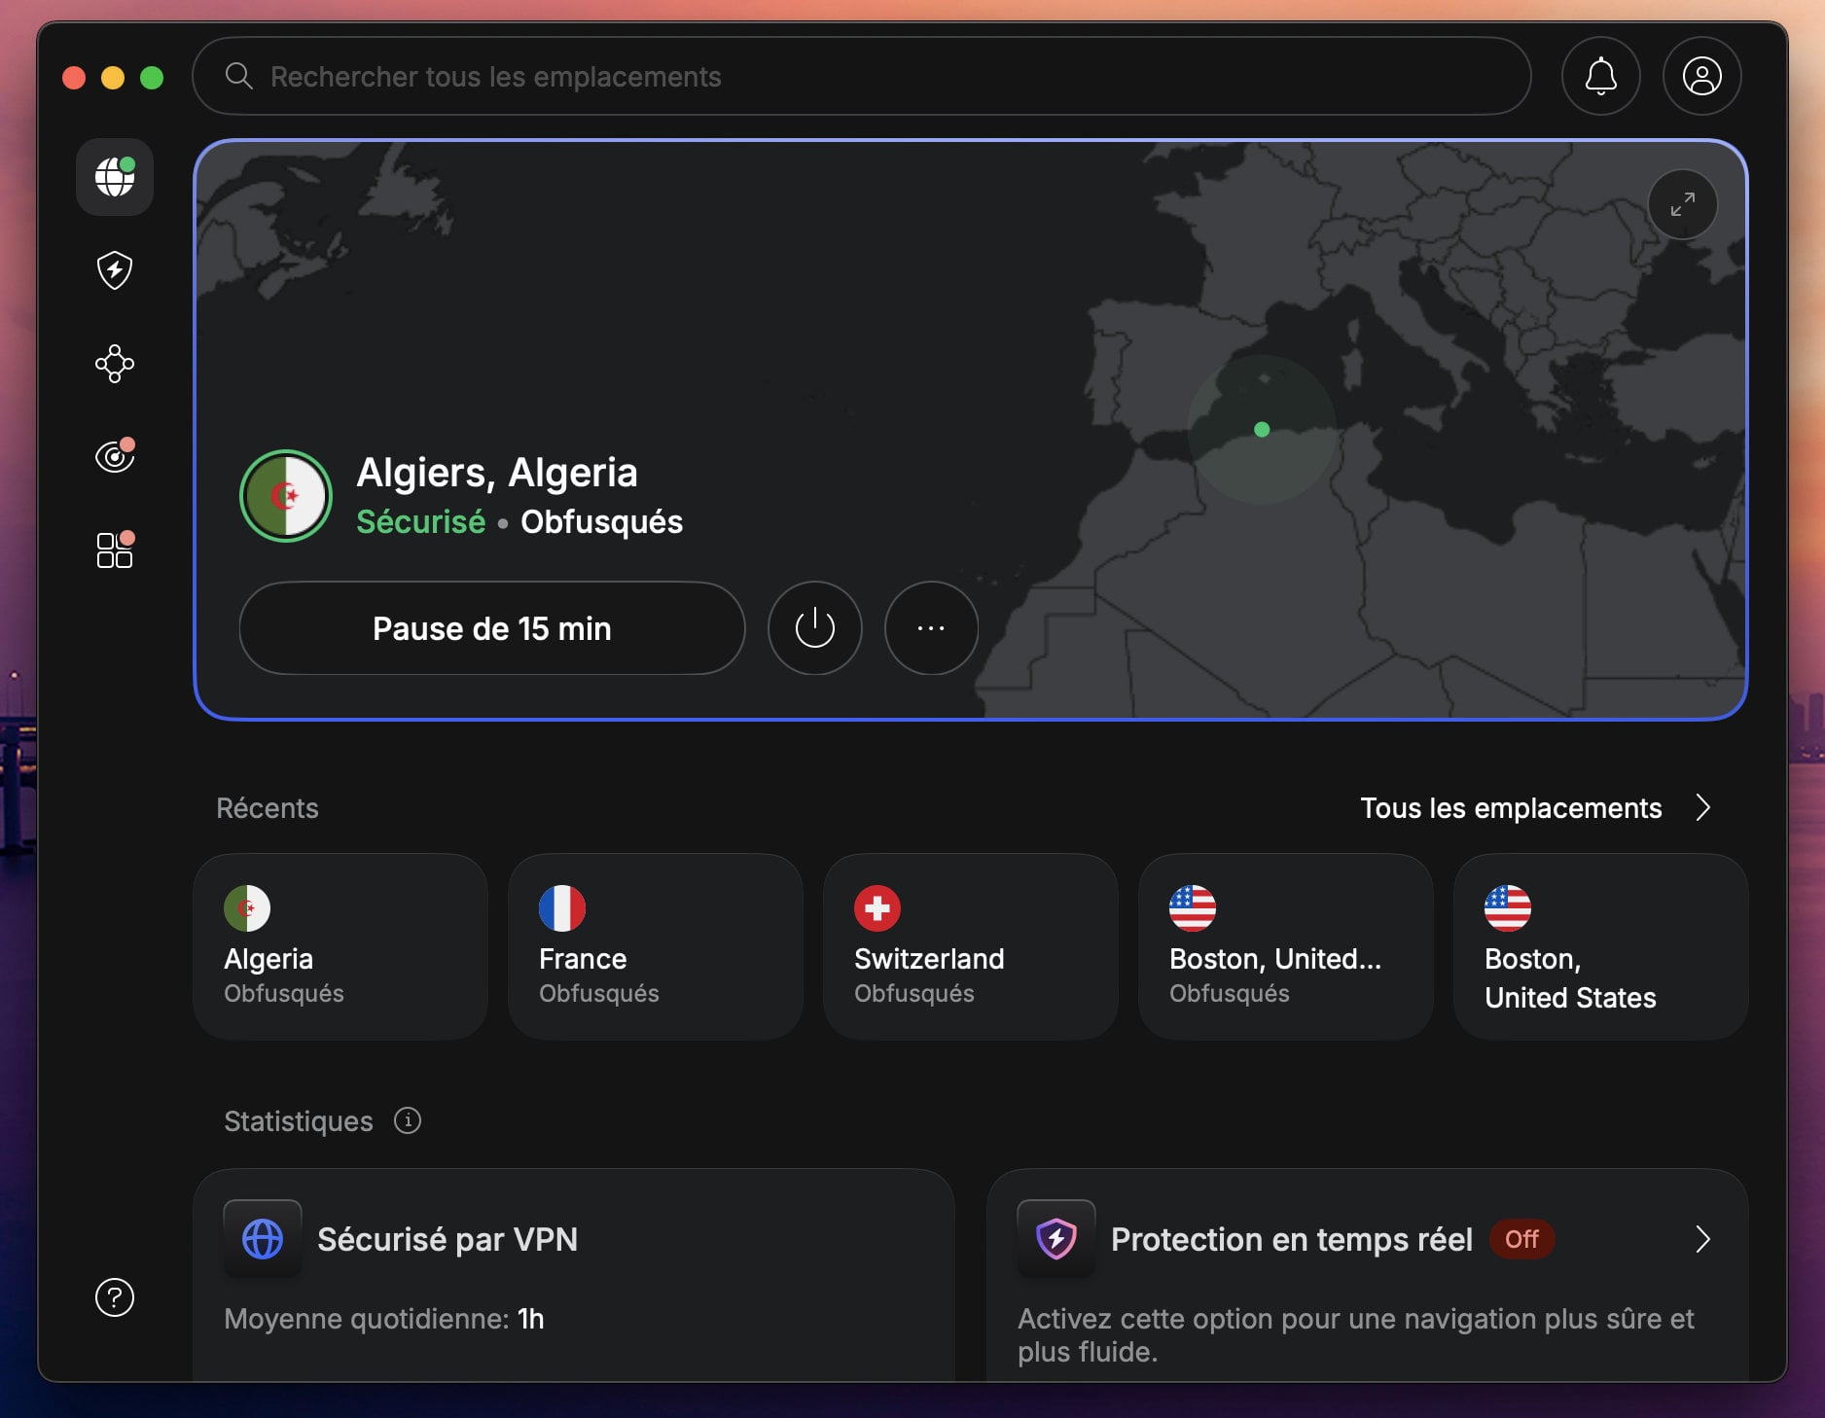The image size is (1825, 1418).
Task: Connect to recent France Obfusqués card
Action: point(656,946)
